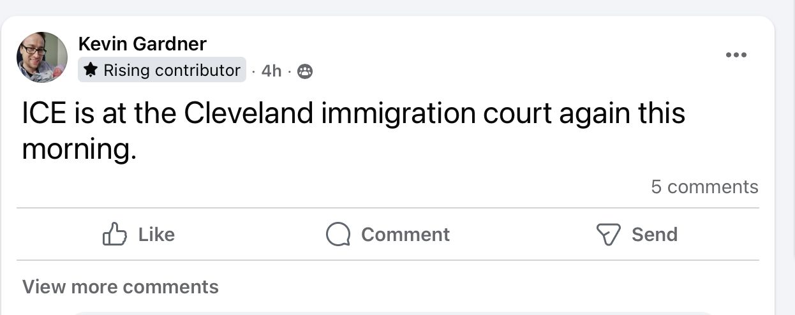The height and width of the screenshot is (315, 795).
Task: Click the word Cleveland in the post
Action: pyautogui.click(x=249, y=114)
